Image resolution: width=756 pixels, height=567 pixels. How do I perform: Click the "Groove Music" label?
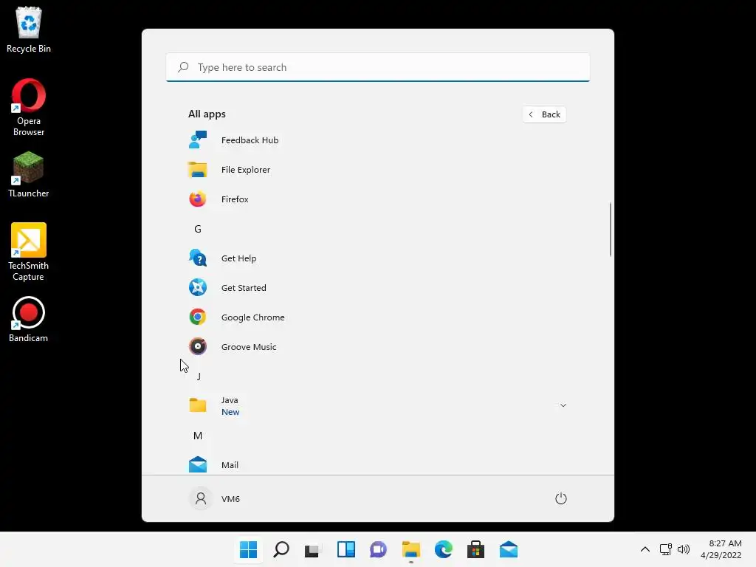pyautogui.click(x=249, y=347)
